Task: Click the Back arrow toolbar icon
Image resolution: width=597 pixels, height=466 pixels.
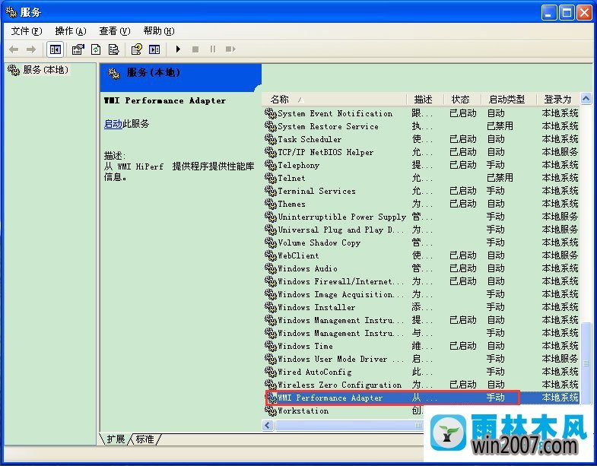Action: pyautogui.click(x=14, y=49)
